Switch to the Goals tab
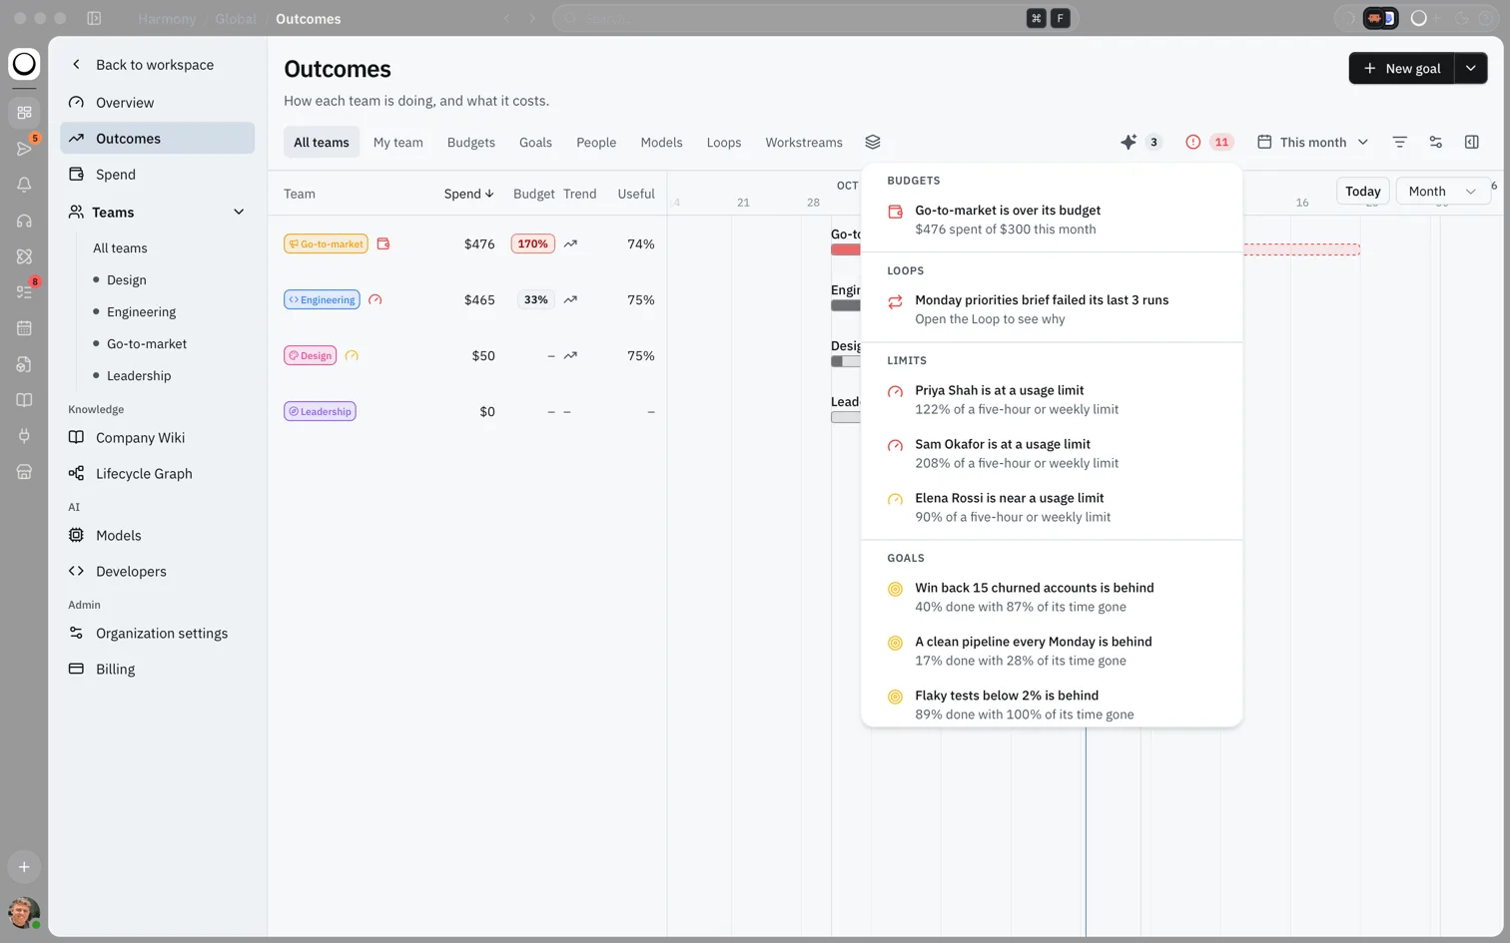The image size is (1510, 943). coord(535,142)
